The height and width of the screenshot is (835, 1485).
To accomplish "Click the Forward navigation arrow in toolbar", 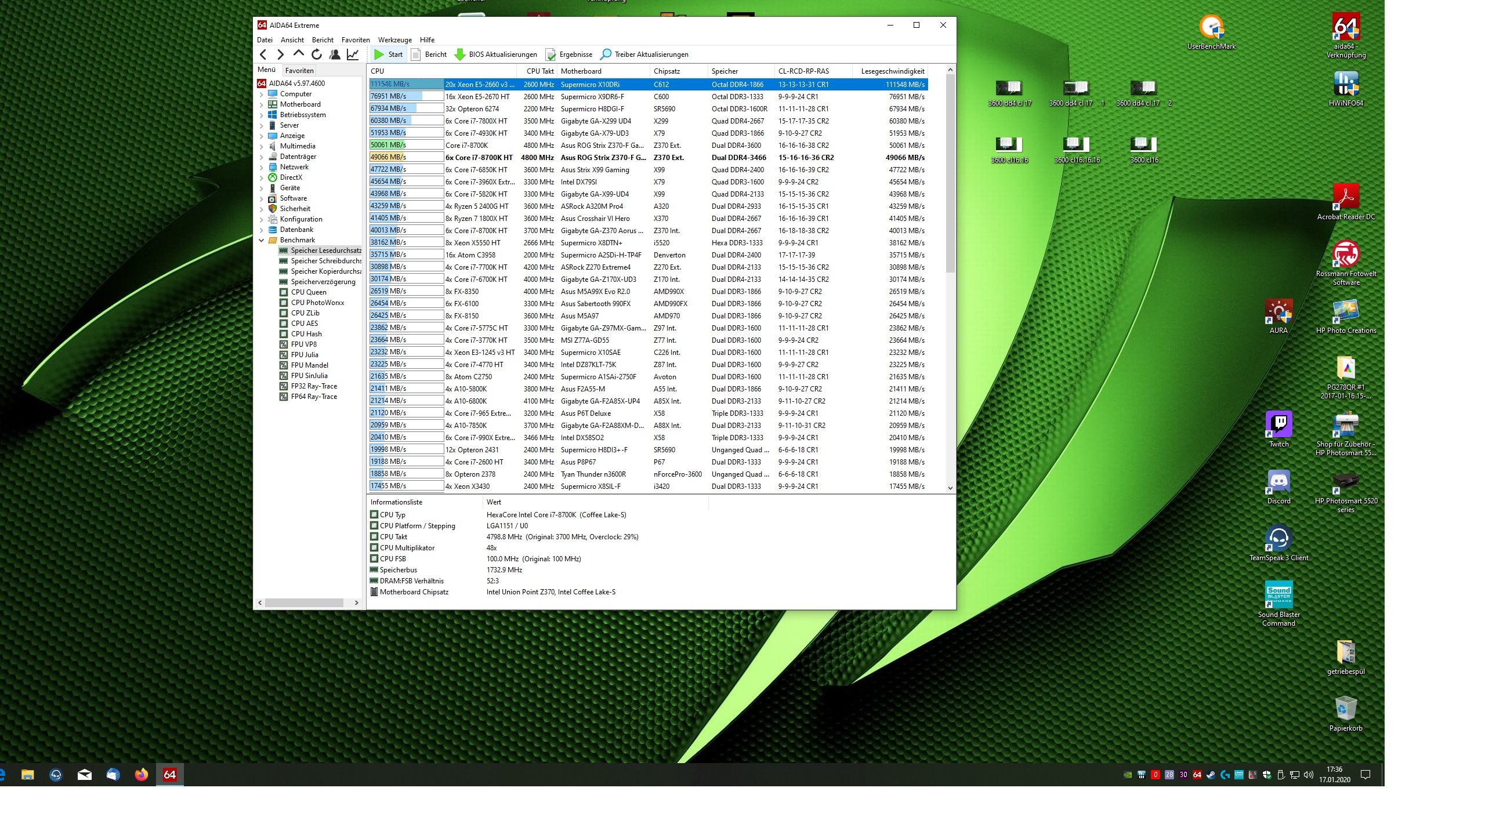I will pos(281,55).
